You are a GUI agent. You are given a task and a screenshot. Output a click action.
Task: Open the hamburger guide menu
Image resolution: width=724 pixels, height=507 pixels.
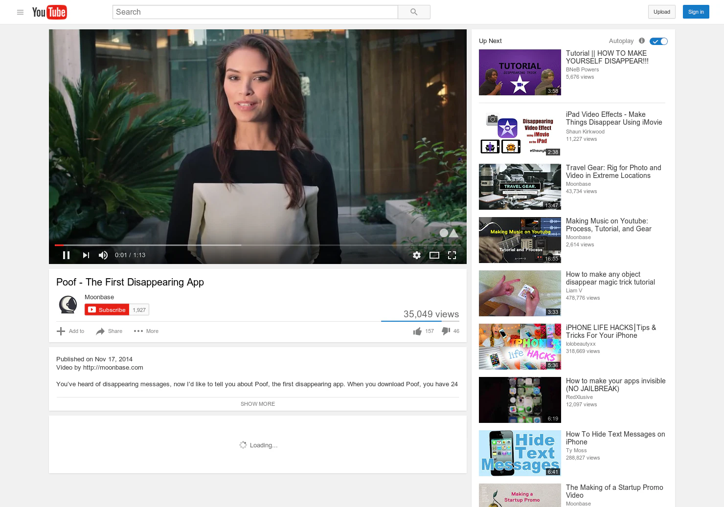[20, 12]
